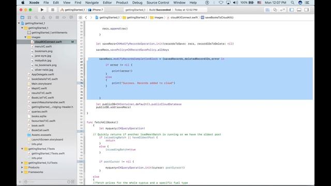Select menuVC.swift in the navigator
Screen dimensions: 331x186
(x=43, y=47)
